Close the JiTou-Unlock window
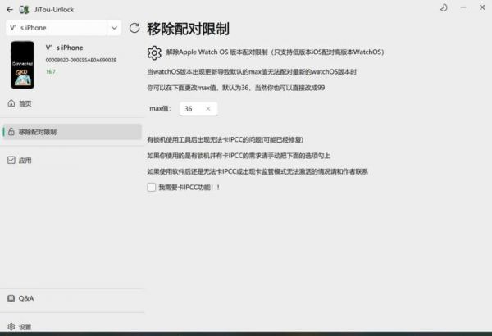Viewport: 492px width, 336px height. pos(482,7)
